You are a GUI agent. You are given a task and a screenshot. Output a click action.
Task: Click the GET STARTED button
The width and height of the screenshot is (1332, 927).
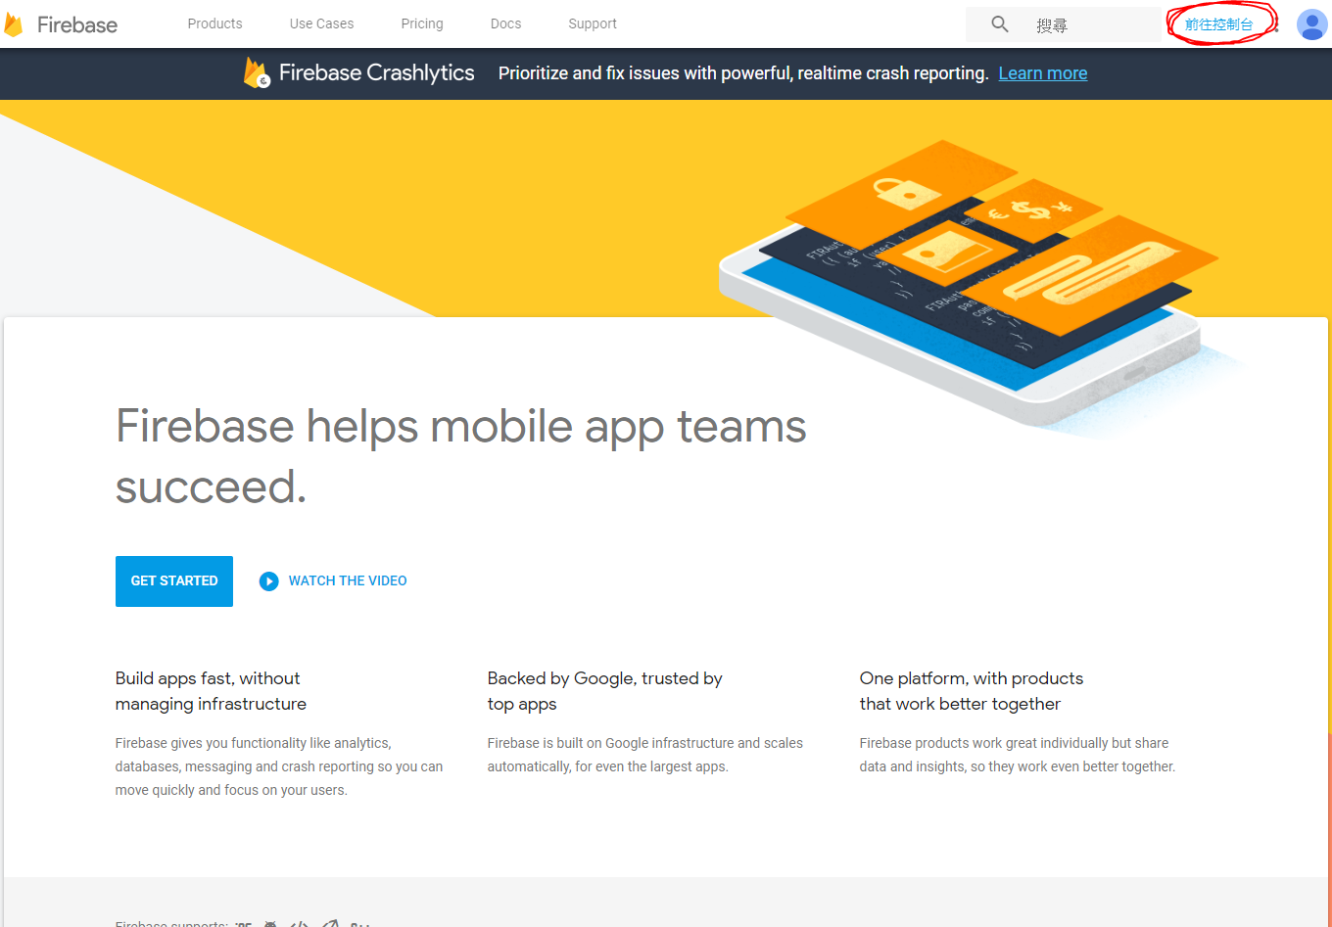[174, 581]
